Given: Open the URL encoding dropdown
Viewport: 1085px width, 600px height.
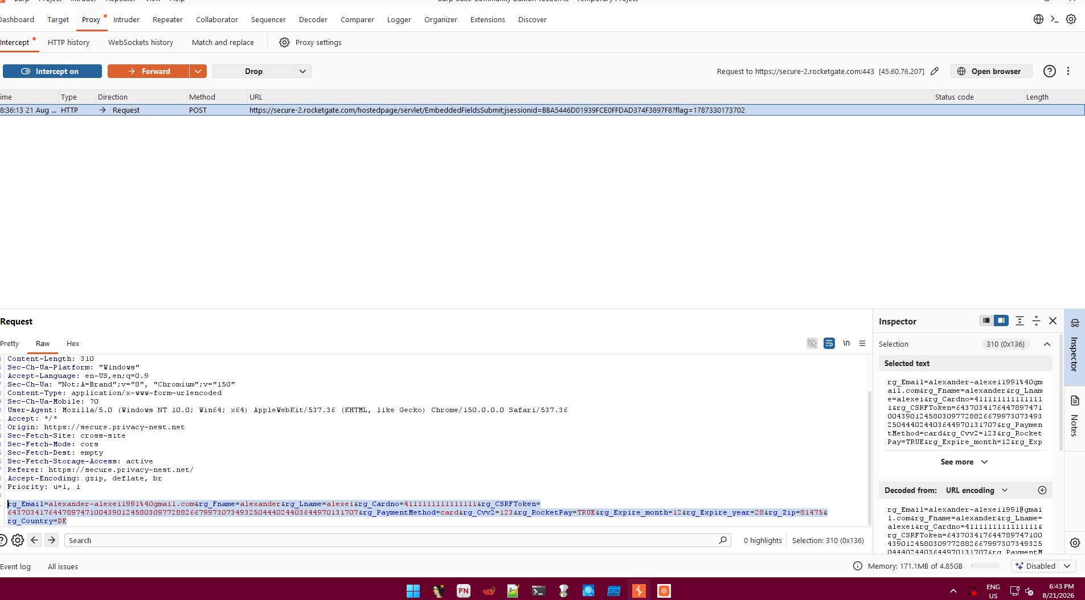Looking at the screenshot, I should [x=977, y=490].
